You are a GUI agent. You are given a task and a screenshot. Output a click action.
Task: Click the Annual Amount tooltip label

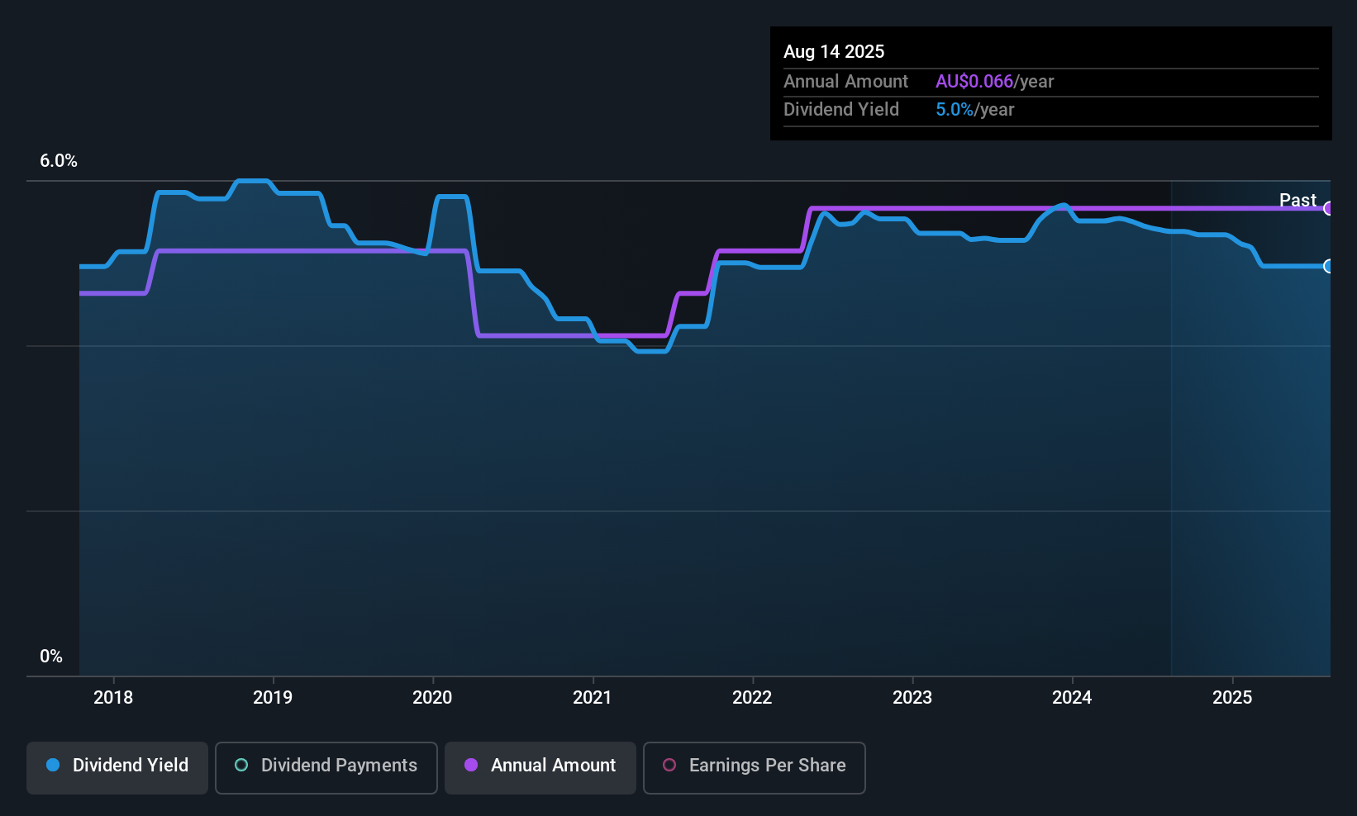coord(845,81)
